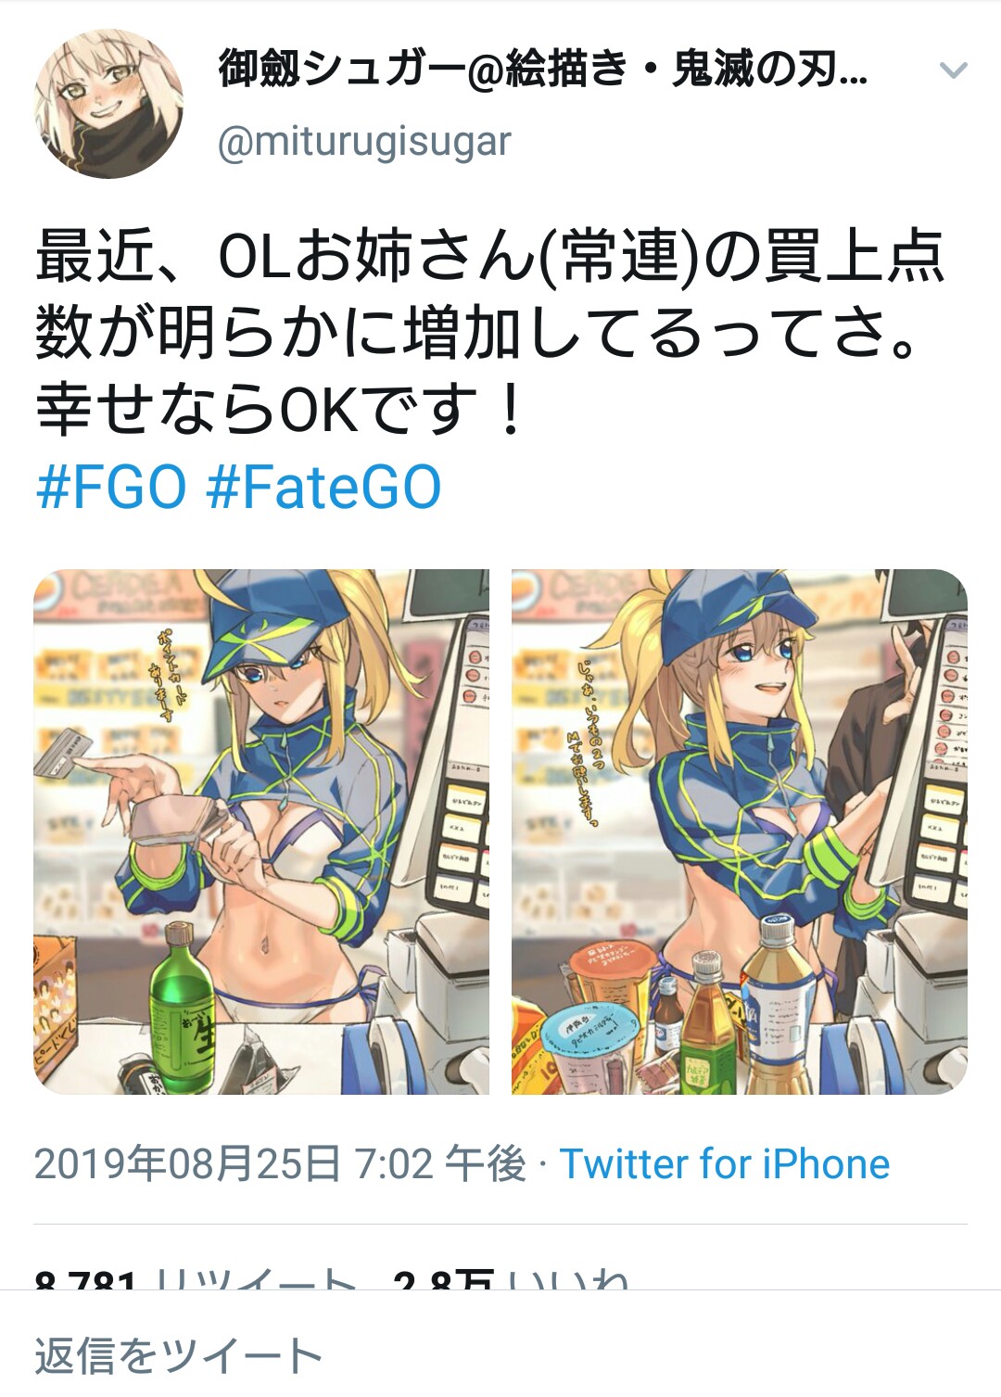
Task: View the 2.8万 likes list
Action: point(512,1279)
